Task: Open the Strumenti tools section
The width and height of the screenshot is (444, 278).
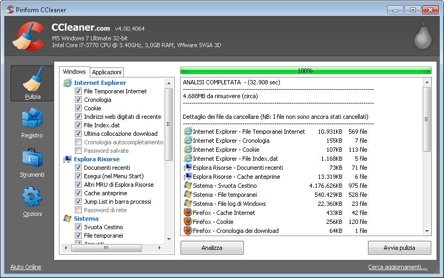Action: point(32,162)
